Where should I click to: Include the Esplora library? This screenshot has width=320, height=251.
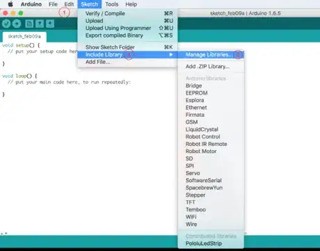coord(211,100)
